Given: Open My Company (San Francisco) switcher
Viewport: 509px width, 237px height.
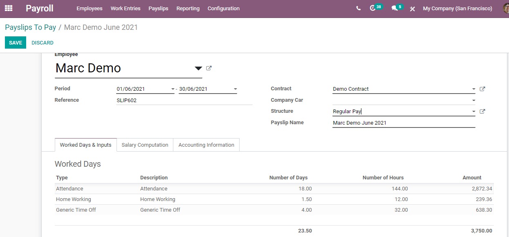Looking at the screenshot, I should (x=457, y=8).
